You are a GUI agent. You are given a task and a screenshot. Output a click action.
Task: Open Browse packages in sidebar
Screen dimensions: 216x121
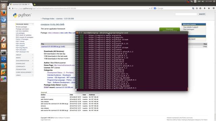[x=21, y=27]
